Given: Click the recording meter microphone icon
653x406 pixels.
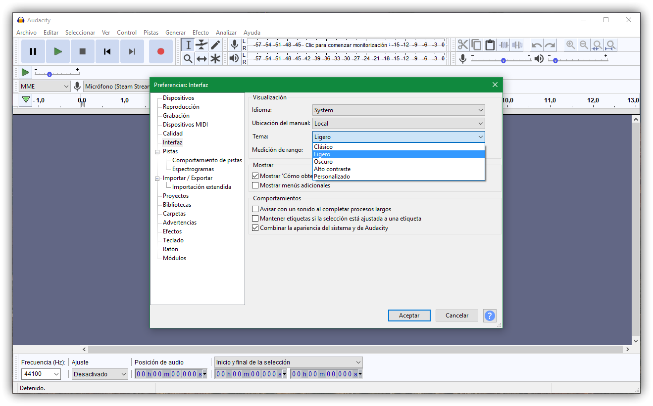Looking at the screenshot, I should coord(235,45).
